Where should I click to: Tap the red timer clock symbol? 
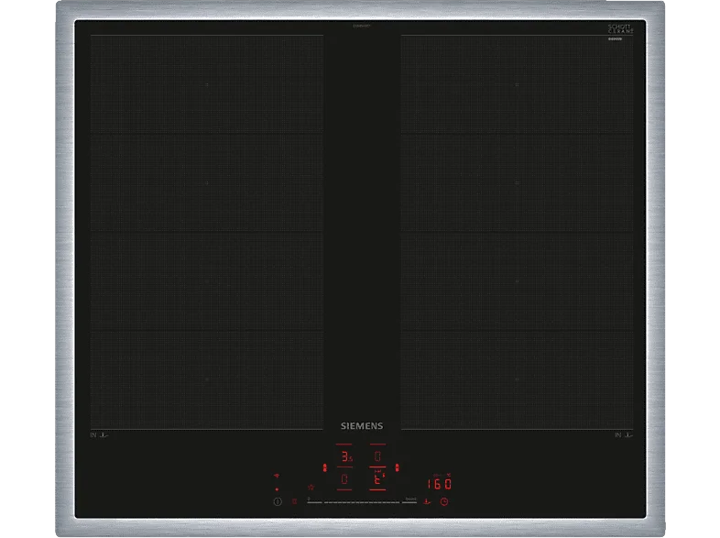pos(444,501)
